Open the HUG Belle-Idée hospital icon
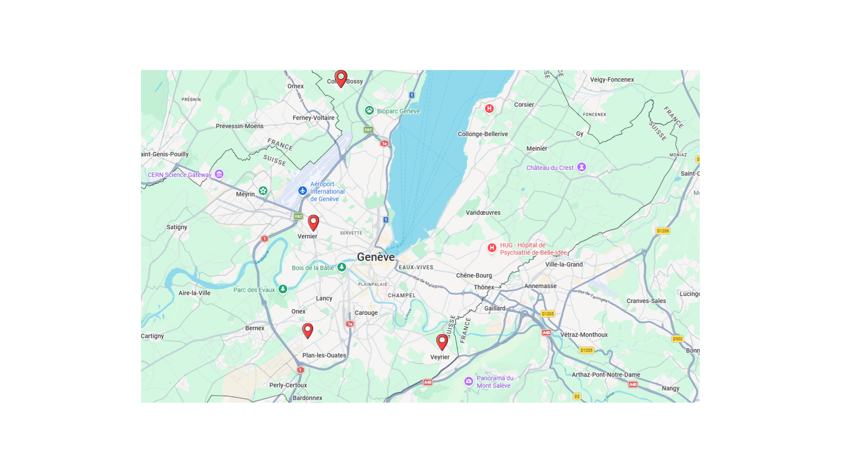This screenshot has width=841, height=473. tap(492, 248)
